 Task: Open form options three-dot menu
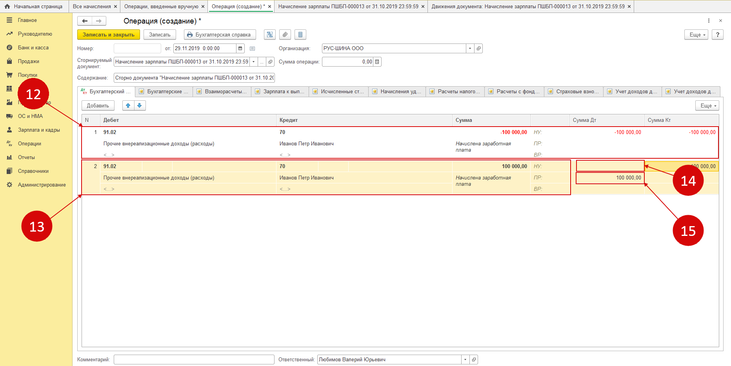click(x=709, y=20)
